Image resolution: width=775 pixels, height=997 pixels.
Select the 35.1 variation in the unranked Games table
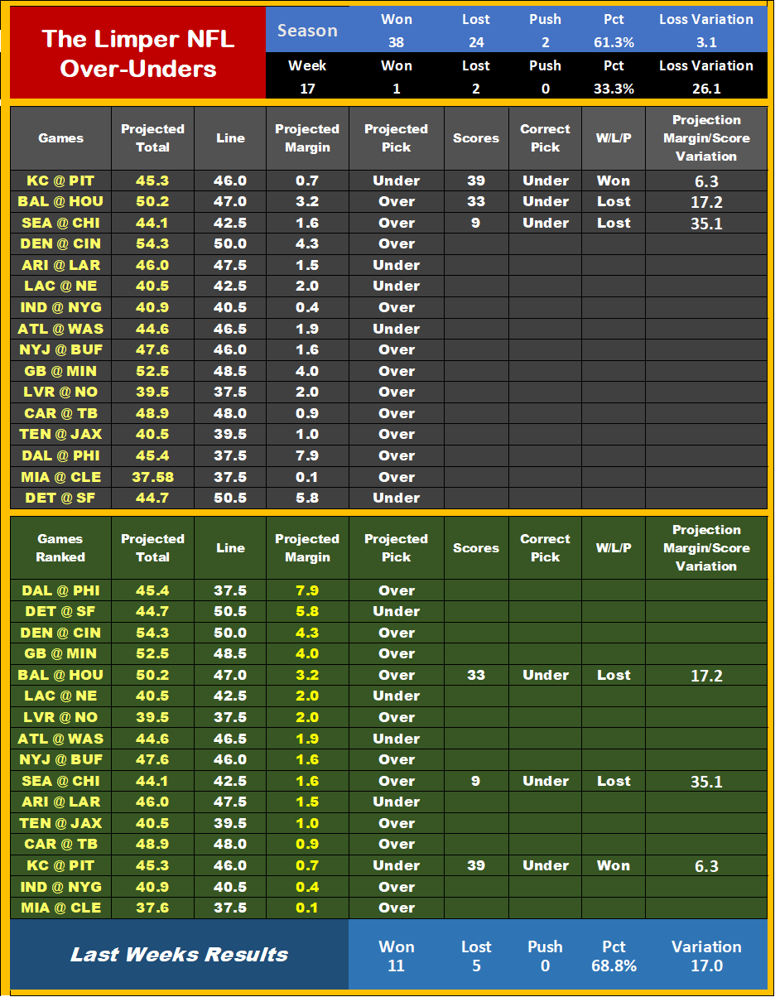[706, 223]
